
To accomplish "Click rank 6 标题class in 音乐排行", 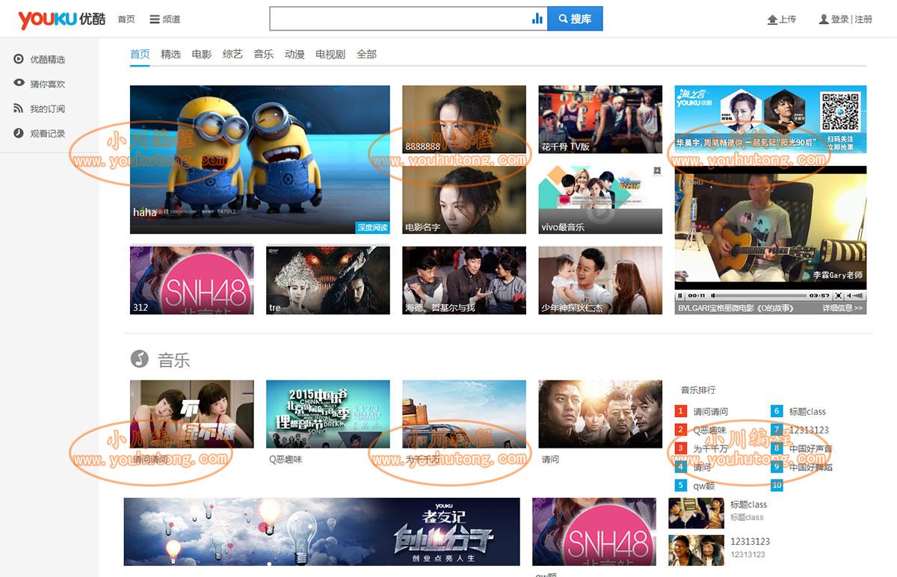I will 807,412.
